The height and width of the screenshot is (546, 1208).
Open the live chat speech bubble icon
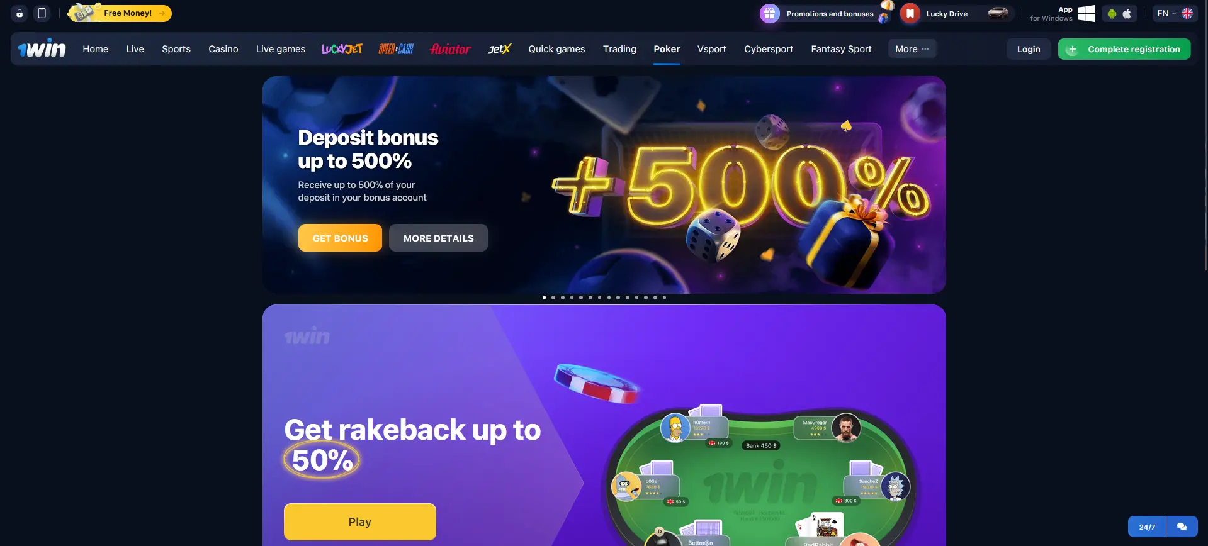(x=1182, y=526)
